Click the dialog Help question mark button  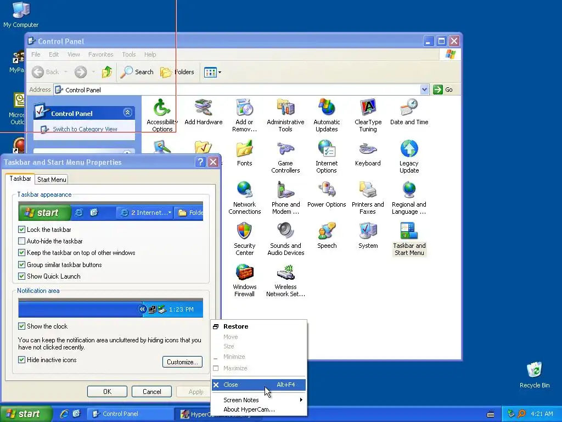tap(200, 162)
